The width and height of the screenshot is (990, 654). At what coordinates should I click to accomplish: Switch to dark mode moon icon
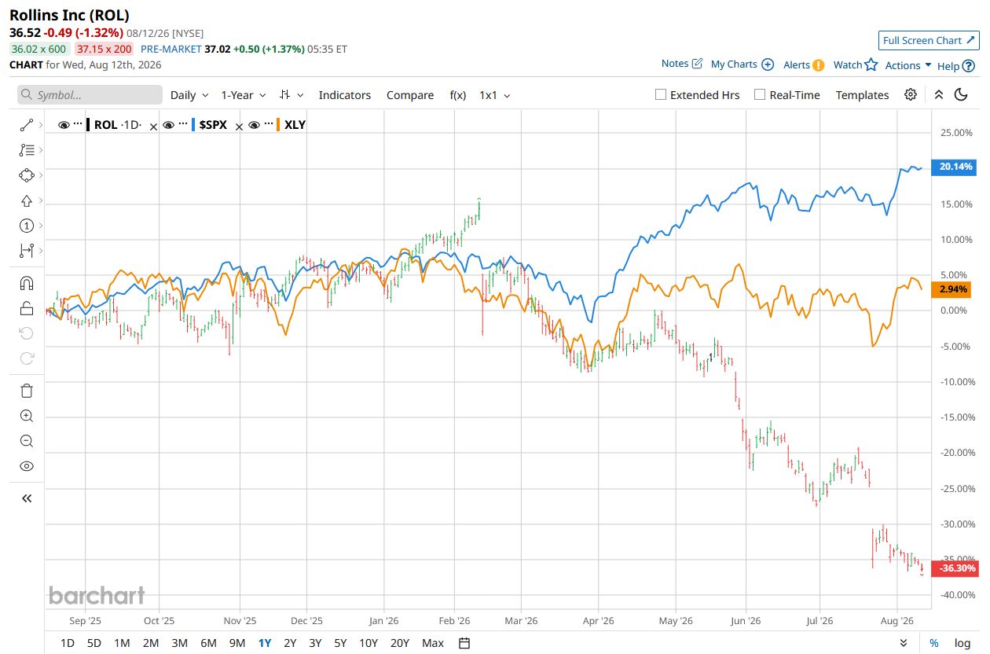(x=961, y=94)
